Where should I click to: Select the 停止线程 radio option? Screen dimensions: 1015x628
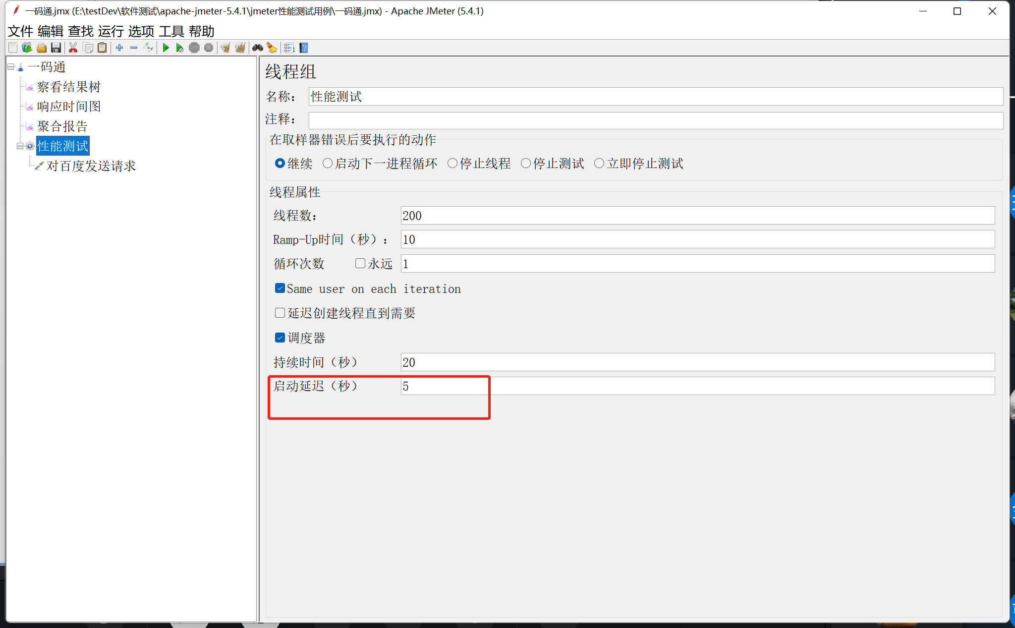pyautogui.click(x=452, y=163)
